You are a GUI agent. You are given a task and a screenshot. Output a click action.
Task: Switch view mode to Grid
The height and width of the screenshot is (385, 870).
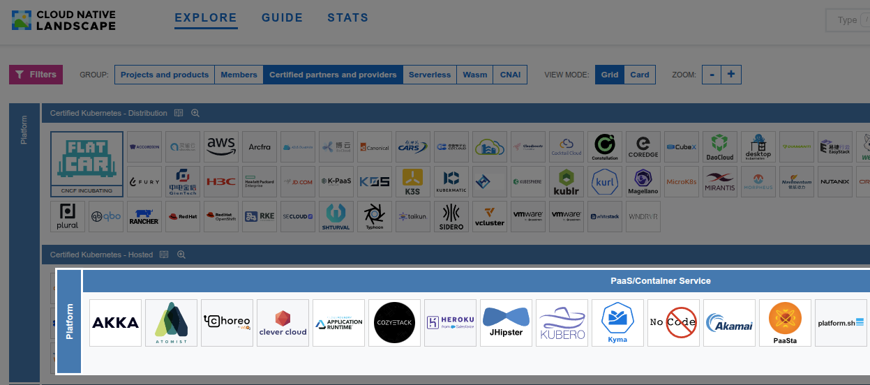pyautogui.click(x=610, y=75)
